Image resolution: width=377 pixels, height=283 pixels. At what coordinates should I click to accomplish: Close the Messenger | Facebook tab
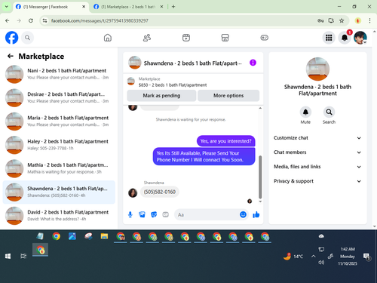[84, 7]
